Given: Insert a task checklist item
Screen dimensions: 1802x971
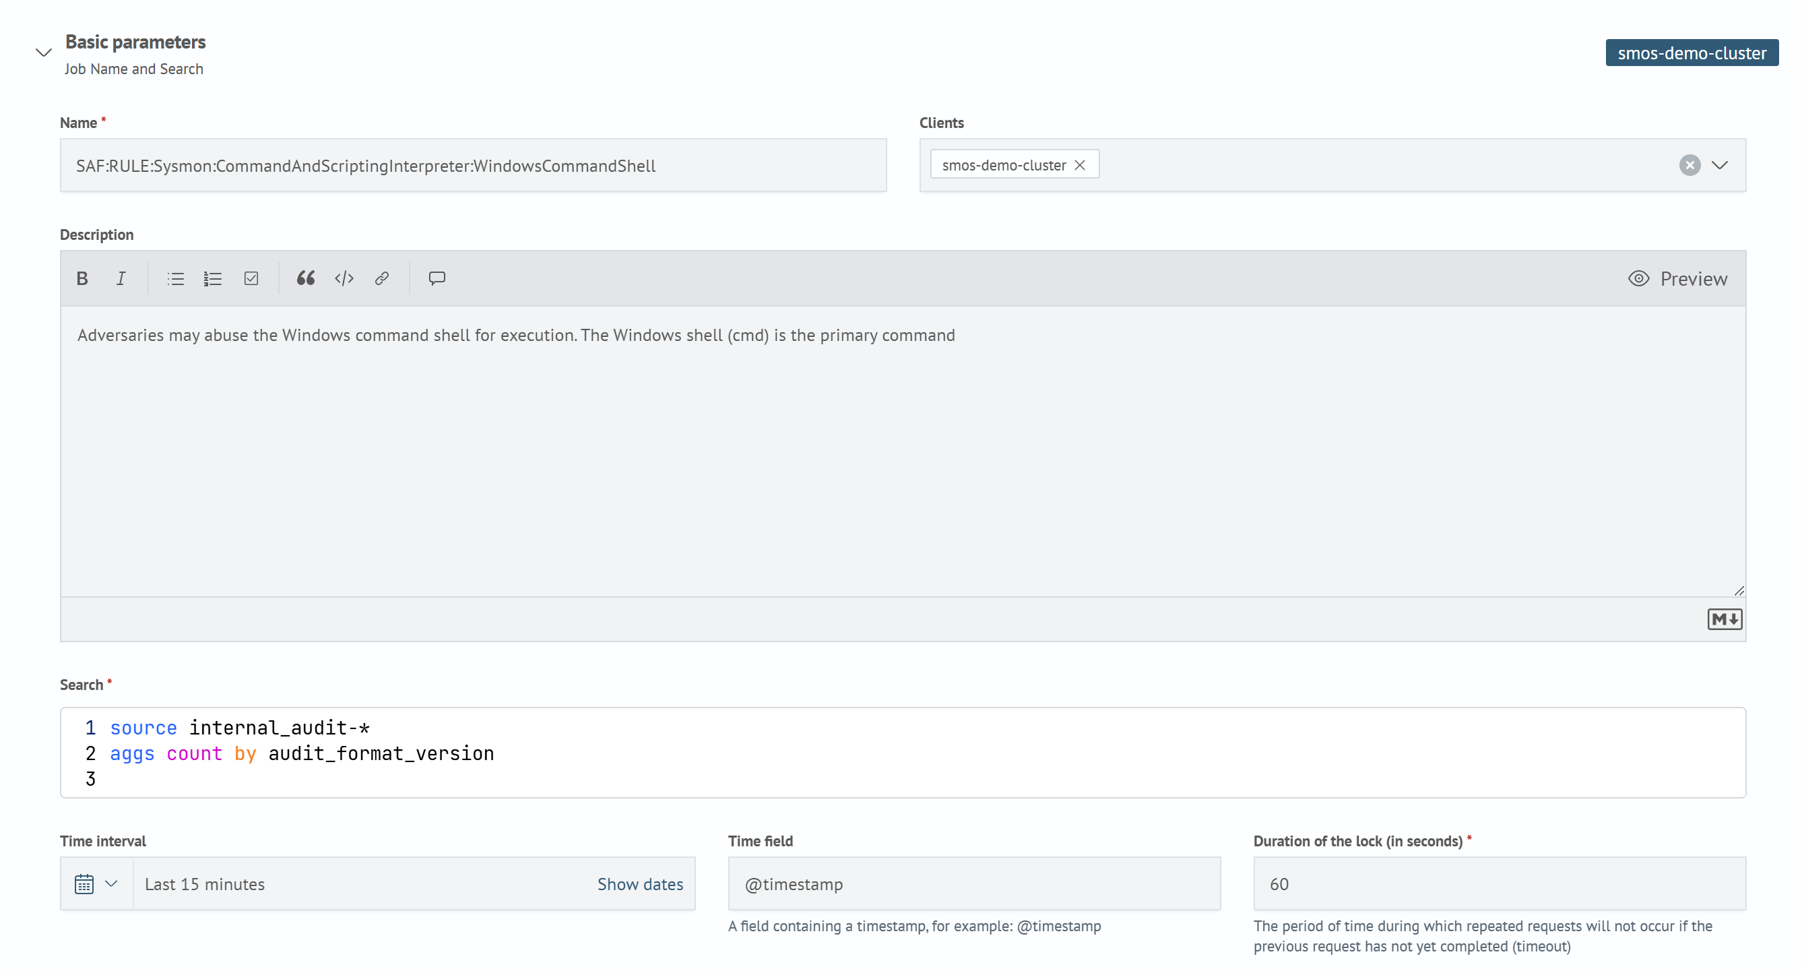Looking at the screenshot, I should coord(251,278).
